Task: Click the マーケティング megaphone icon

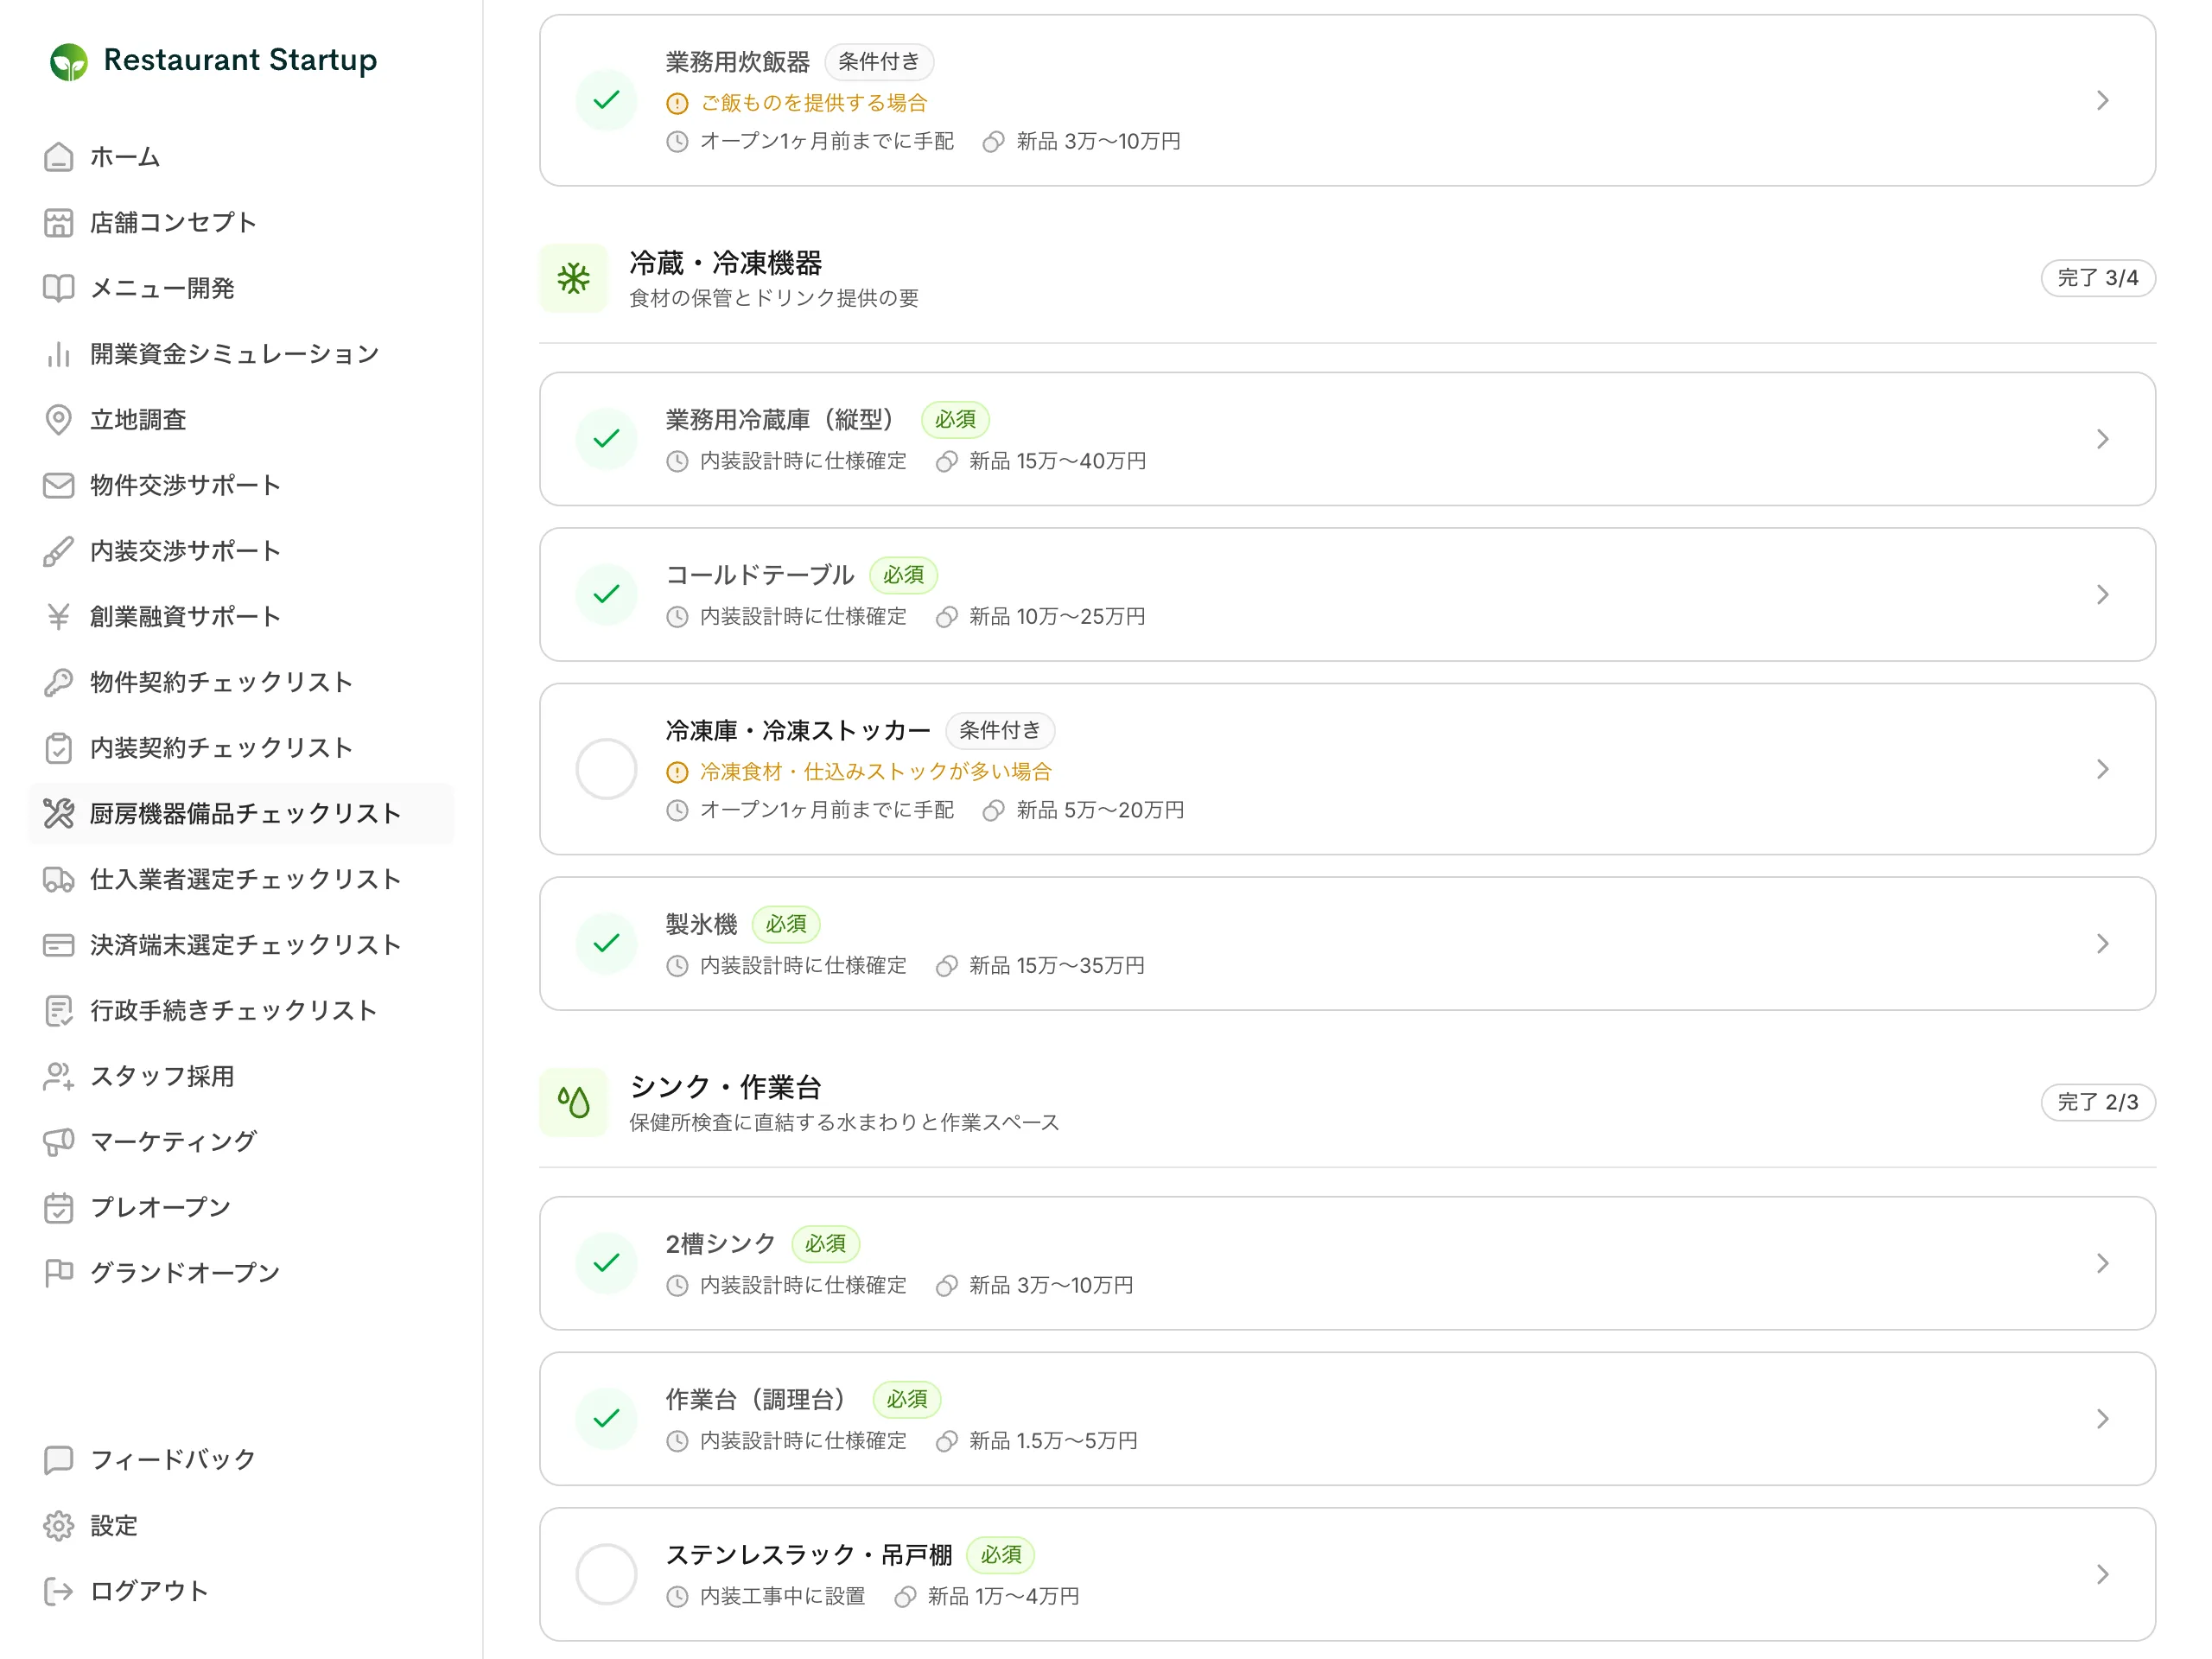Action: [x=58, y=1141]
